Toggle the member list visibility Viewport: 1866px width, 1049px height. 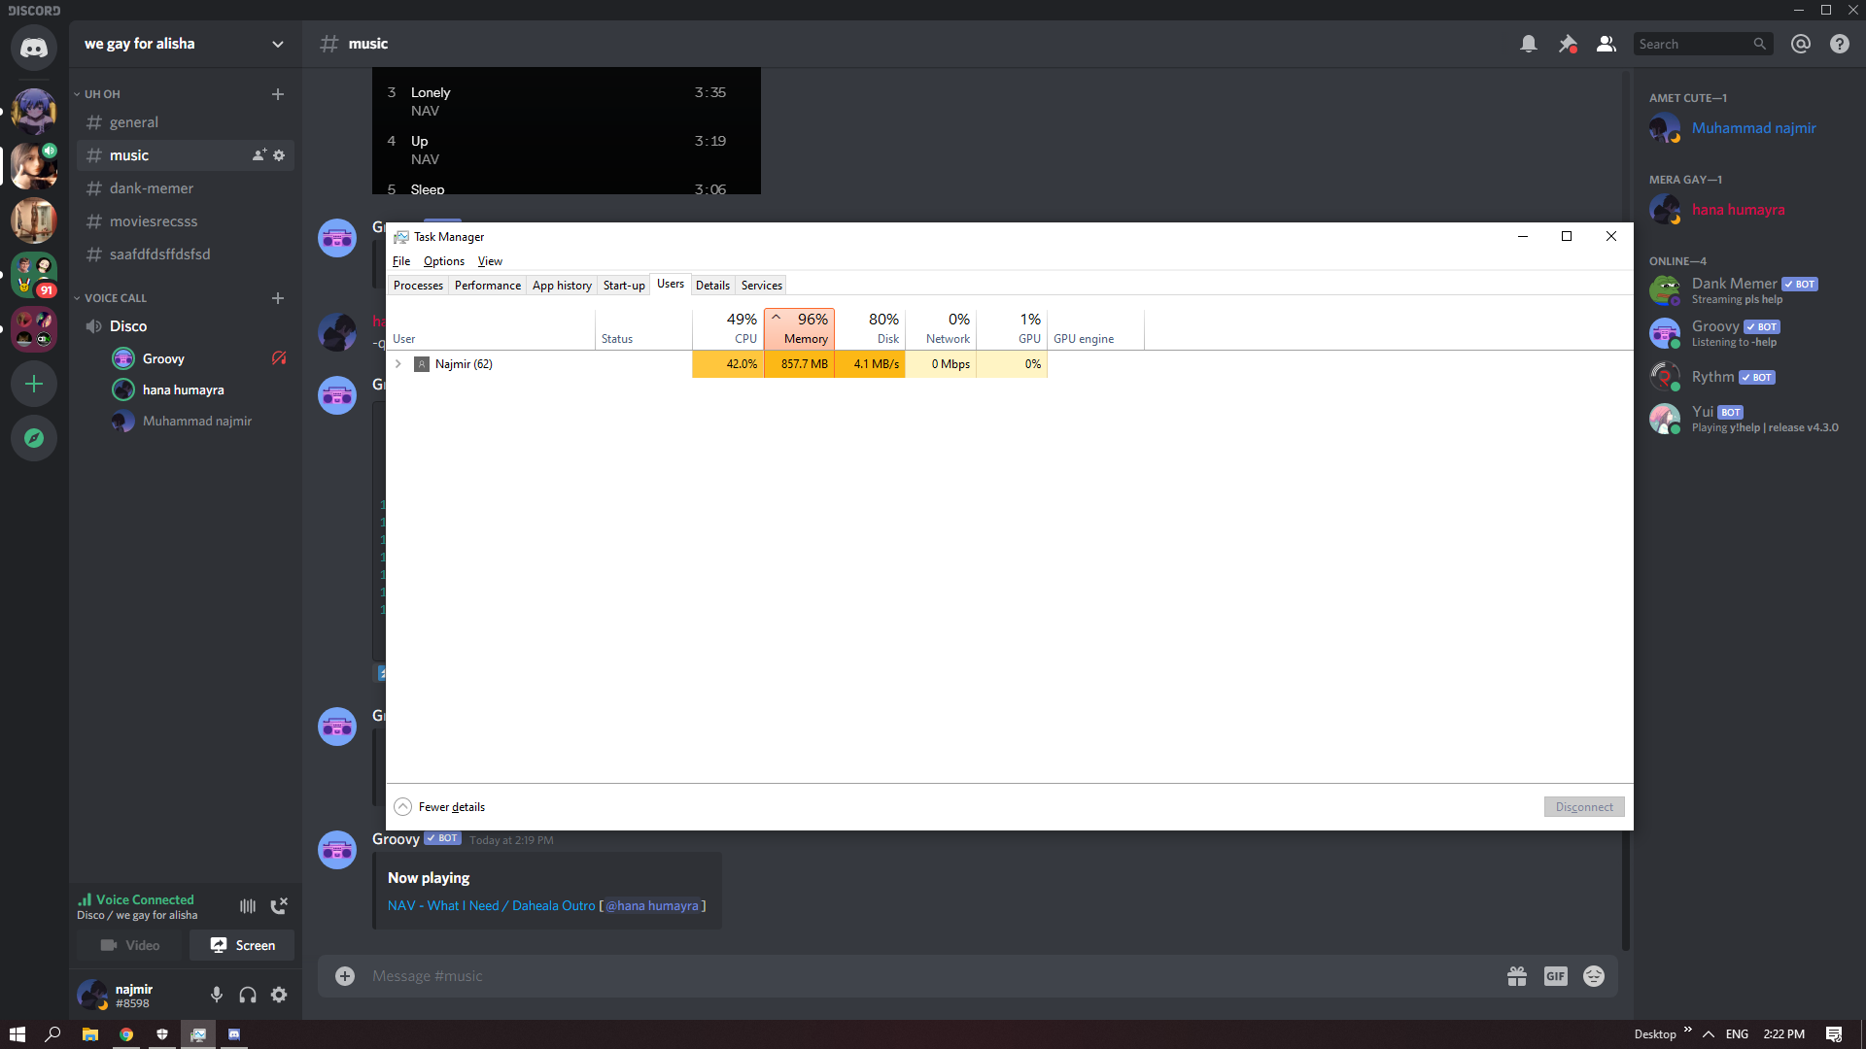(1606, 44)
